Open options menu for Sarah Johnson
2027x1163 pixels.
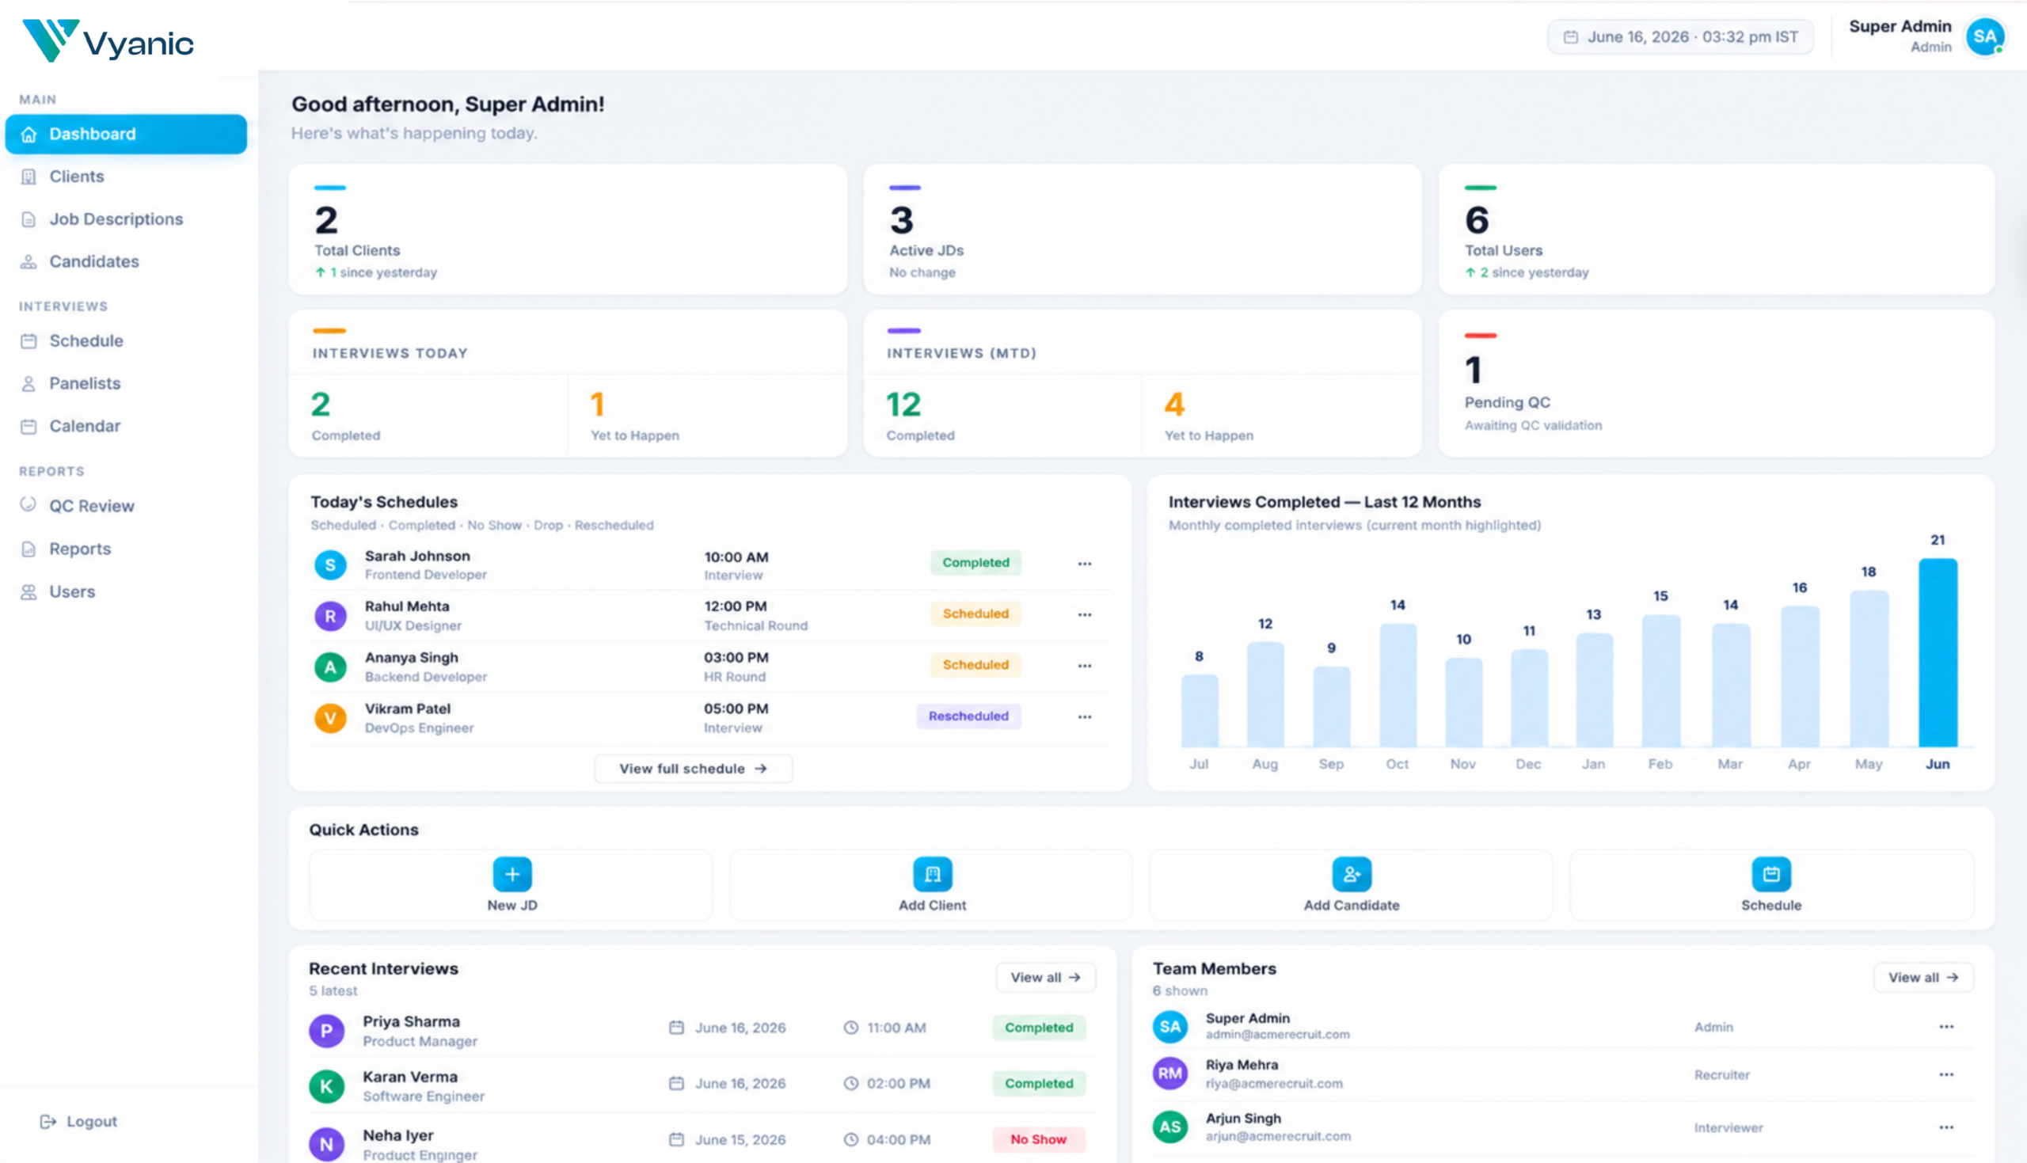(x=1085, y=564)
